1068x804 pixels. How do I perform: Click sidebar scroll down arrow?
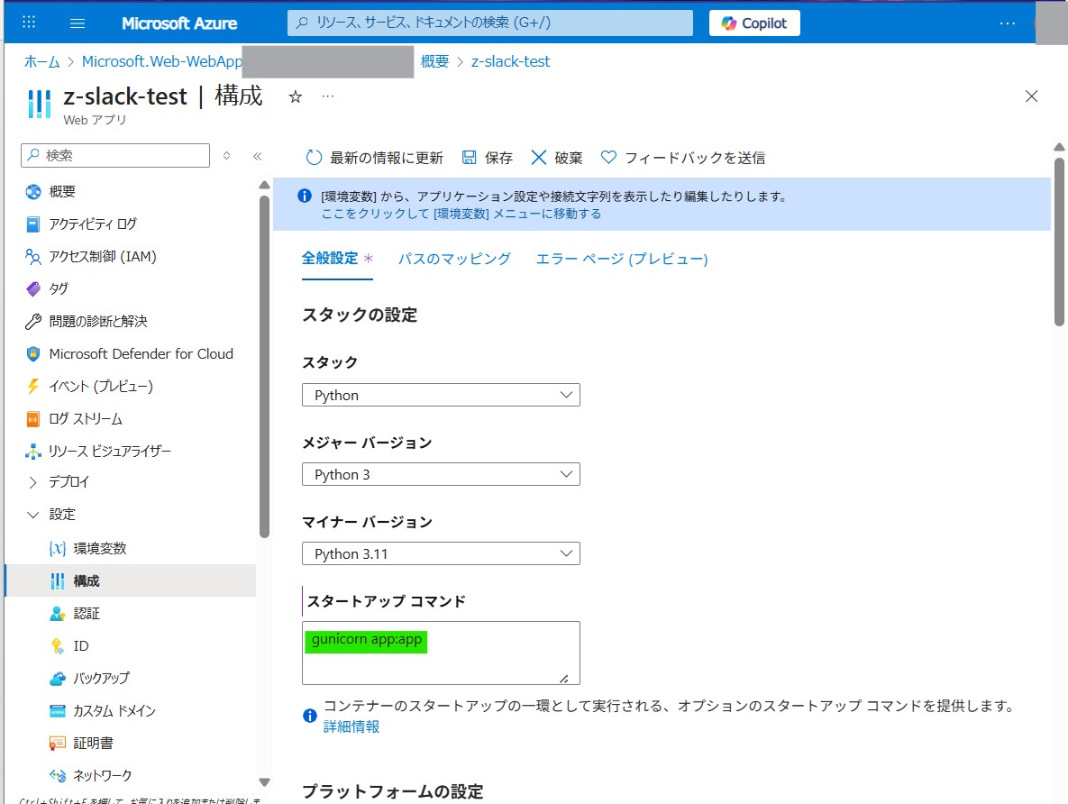tap(264, 782)
